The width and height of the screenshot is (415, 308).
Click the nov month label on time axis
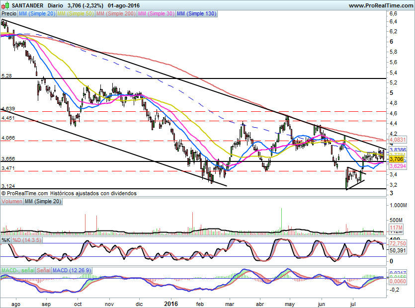109,305
